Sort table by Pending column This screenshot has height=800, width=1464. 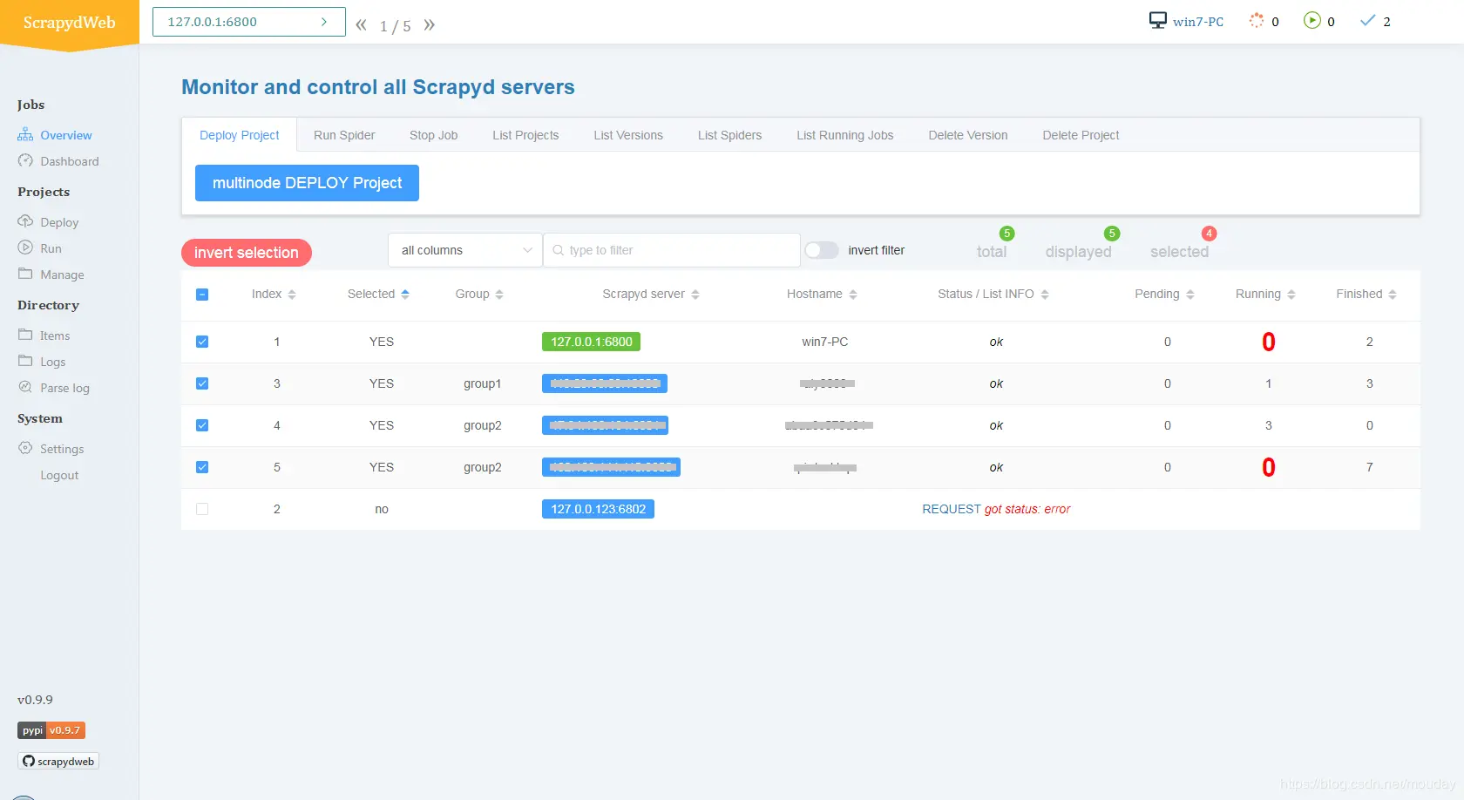point(1190,295)
